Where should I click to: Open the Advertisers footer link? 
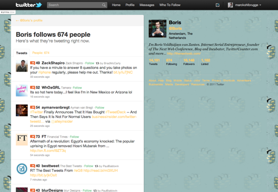point(244,81)
